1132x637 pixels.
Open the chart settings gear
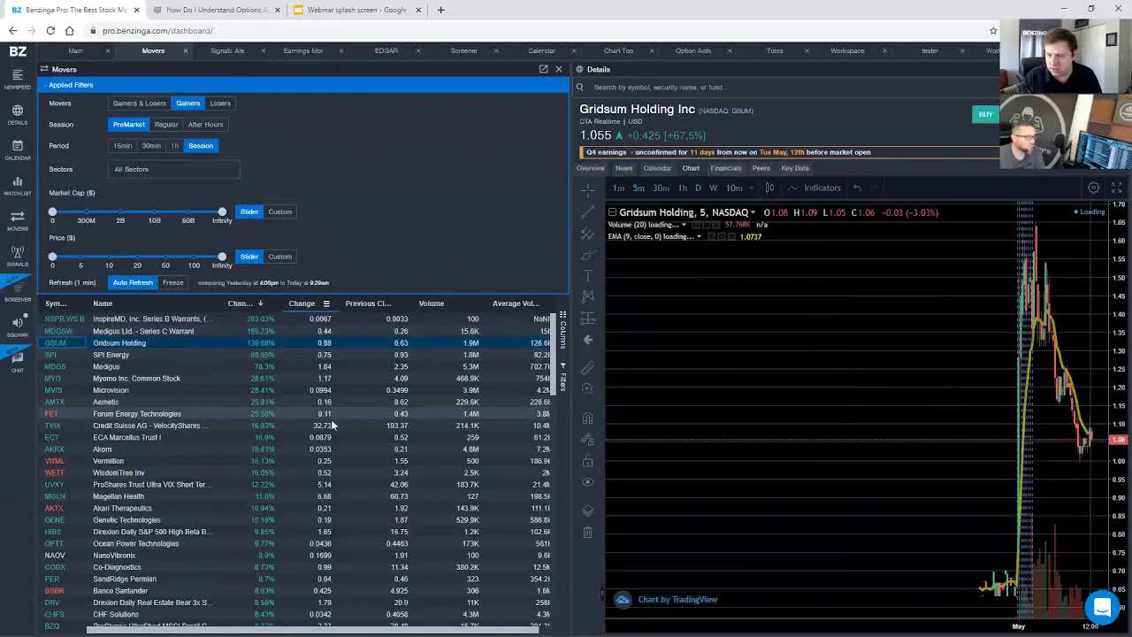click(1094, 188)
